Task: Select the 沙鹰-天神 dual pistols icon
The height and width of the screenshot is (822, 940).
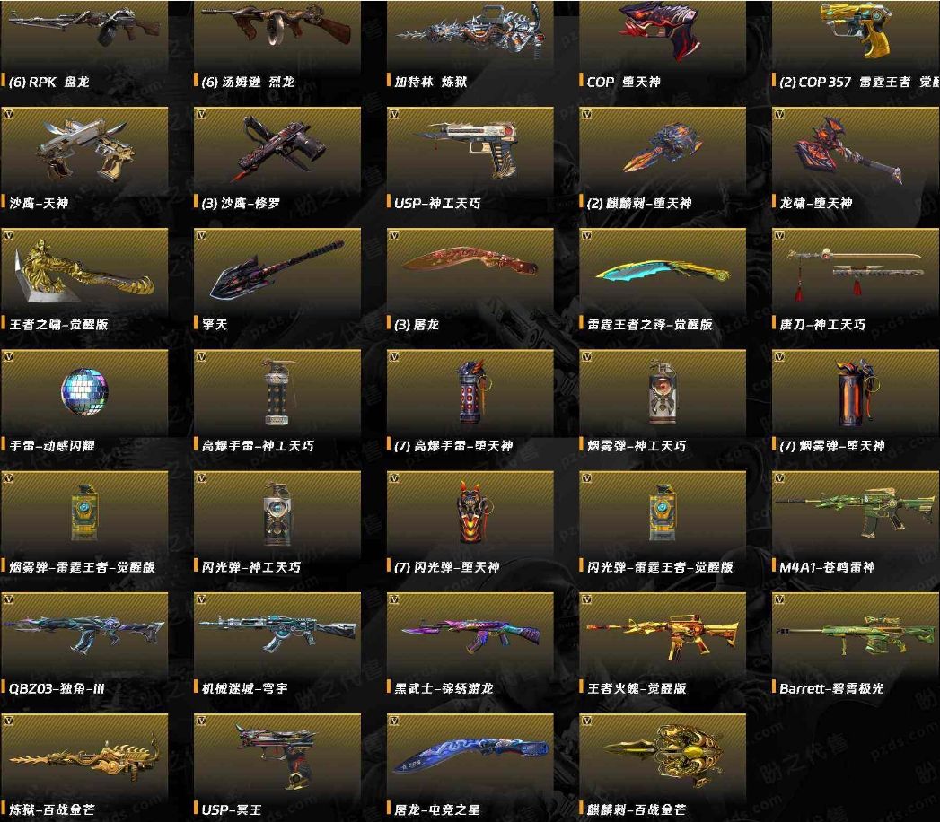Action: coord(84,150)
